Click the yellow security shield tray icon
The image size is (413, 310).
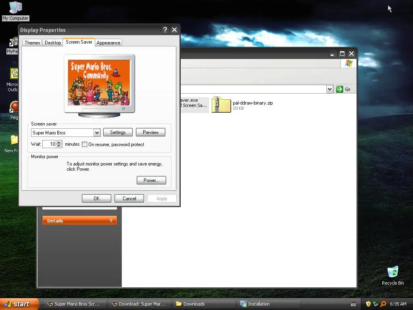coord(368,304)
